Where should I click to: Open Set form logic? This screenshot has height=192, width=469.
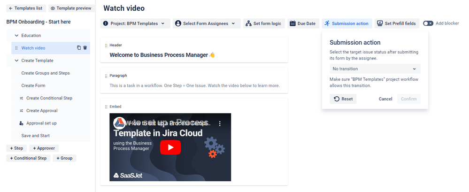(264, 23)
